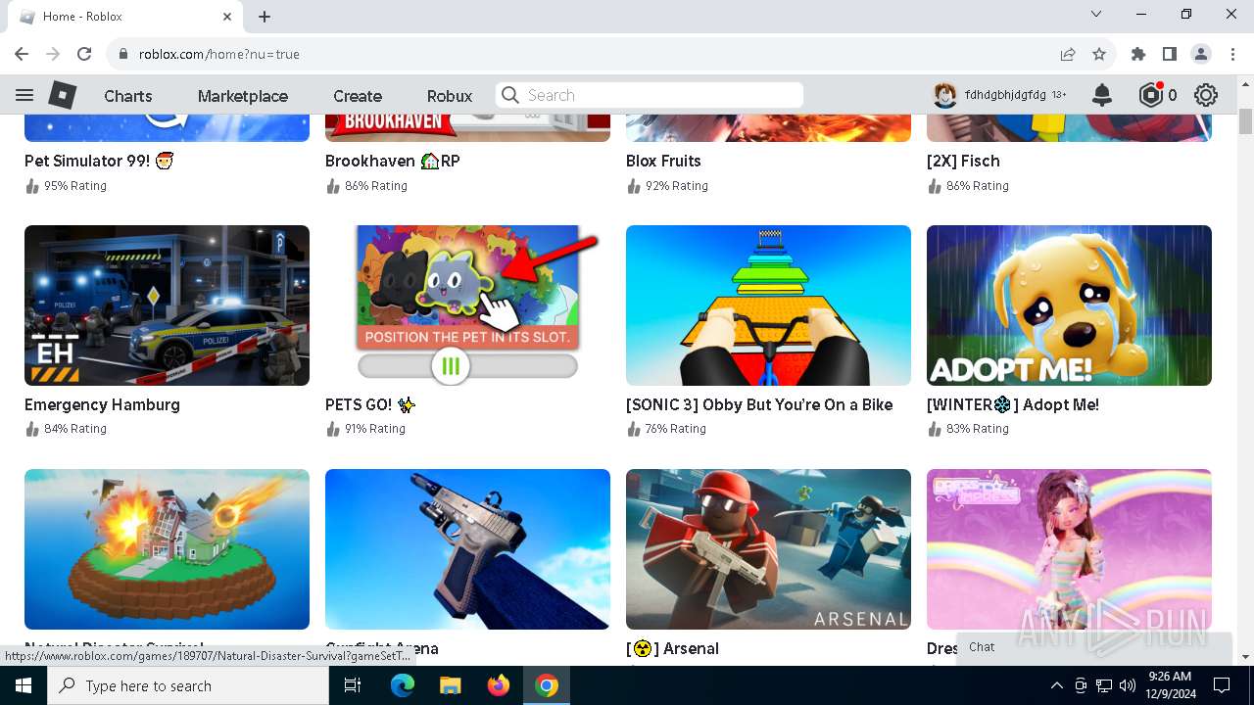The image size is (1254, 705).
Task: Open Adopt Me! puppy thumbnail
Action: pyautogui.click(x=1069, y=305)
